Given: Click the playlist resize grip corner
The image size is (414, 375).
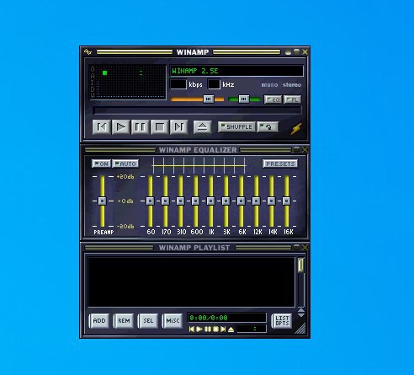Looking at the screenshot, I should pyautogui.click(x=301, y=329).
